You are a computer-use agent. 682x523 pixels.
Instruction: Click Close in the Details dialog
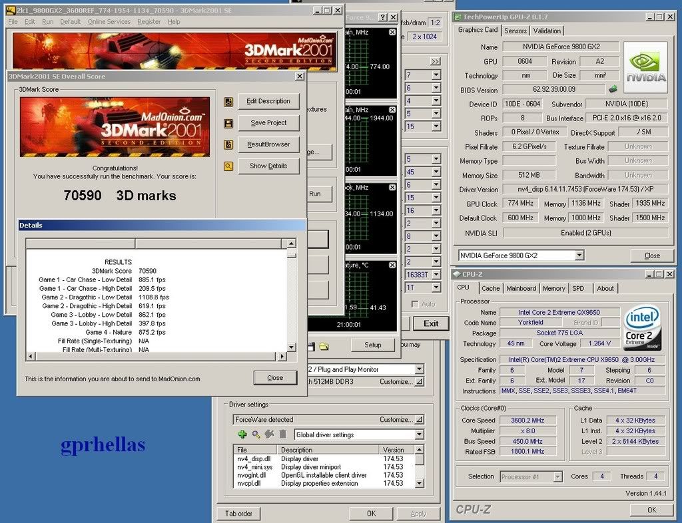(x=275, y=378)
